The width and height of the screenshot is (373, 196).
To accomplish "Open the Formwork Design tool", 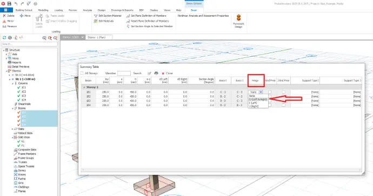I will click(238, 21).
